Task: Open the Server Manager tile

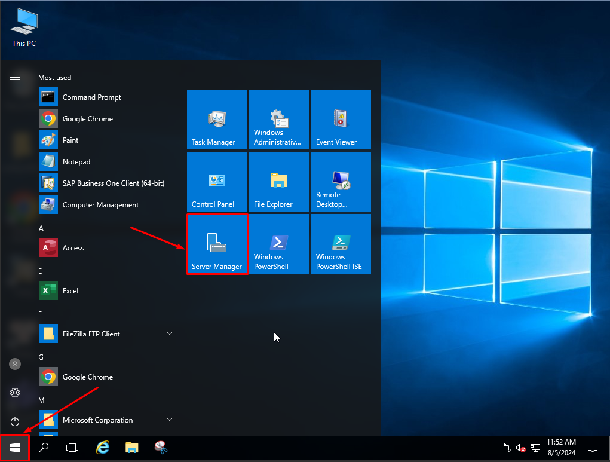Action: click(x=217, y=244)
